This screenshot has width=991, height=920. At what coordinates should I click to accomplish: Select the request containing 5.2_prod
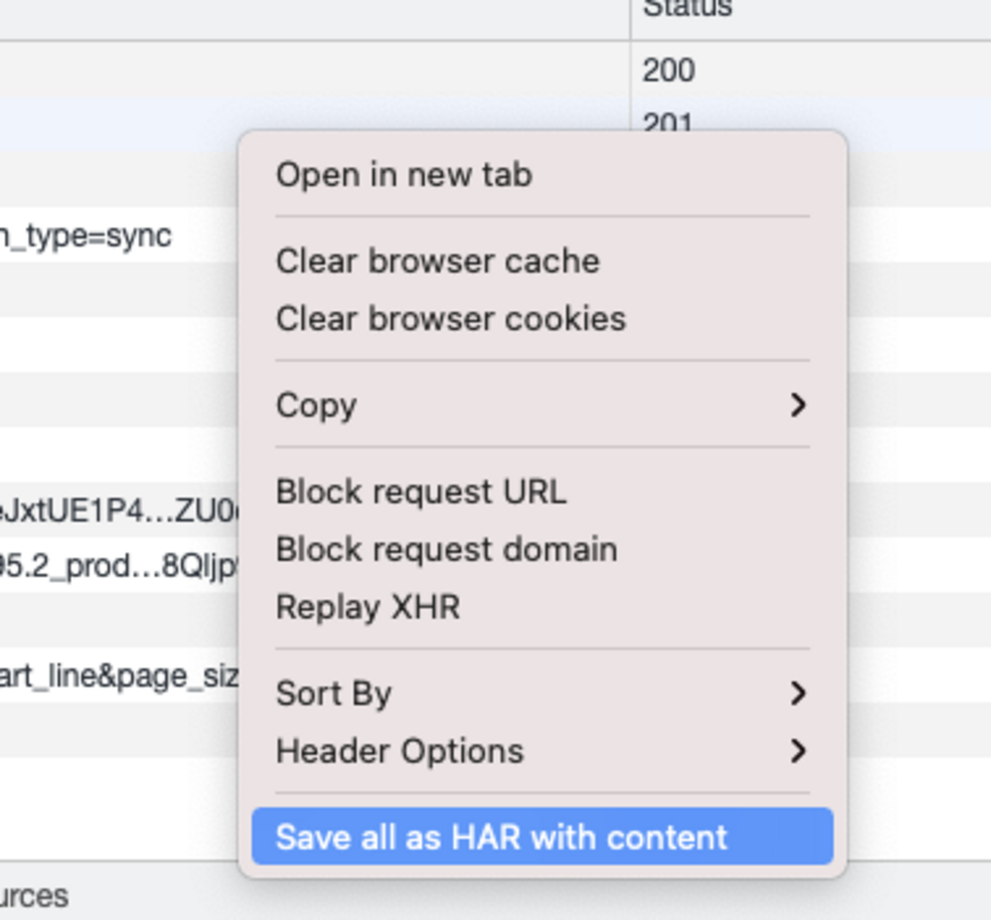coord(119,566)
